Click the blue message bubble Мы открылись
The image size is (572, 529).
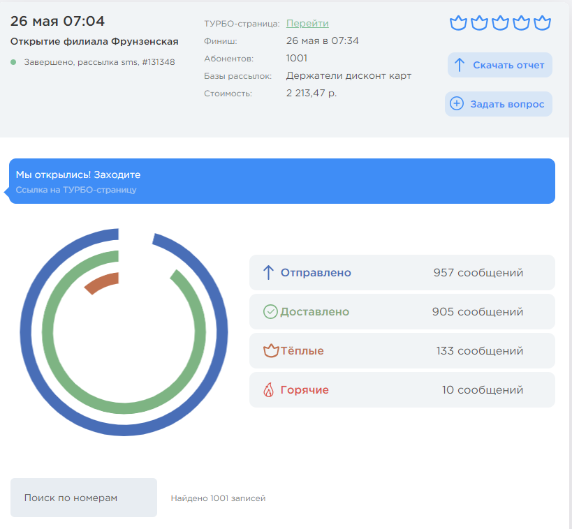[x=281, y=181]
